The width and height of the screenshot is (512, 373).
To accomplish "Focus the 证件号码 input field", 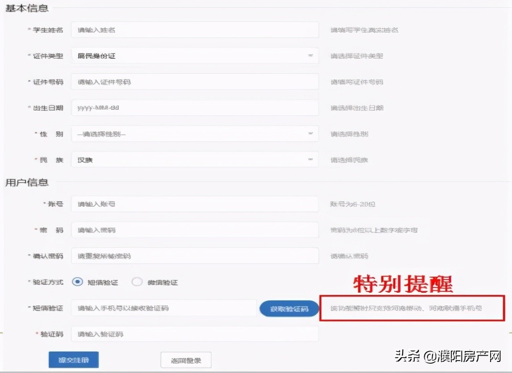I will tap(195, 82).
